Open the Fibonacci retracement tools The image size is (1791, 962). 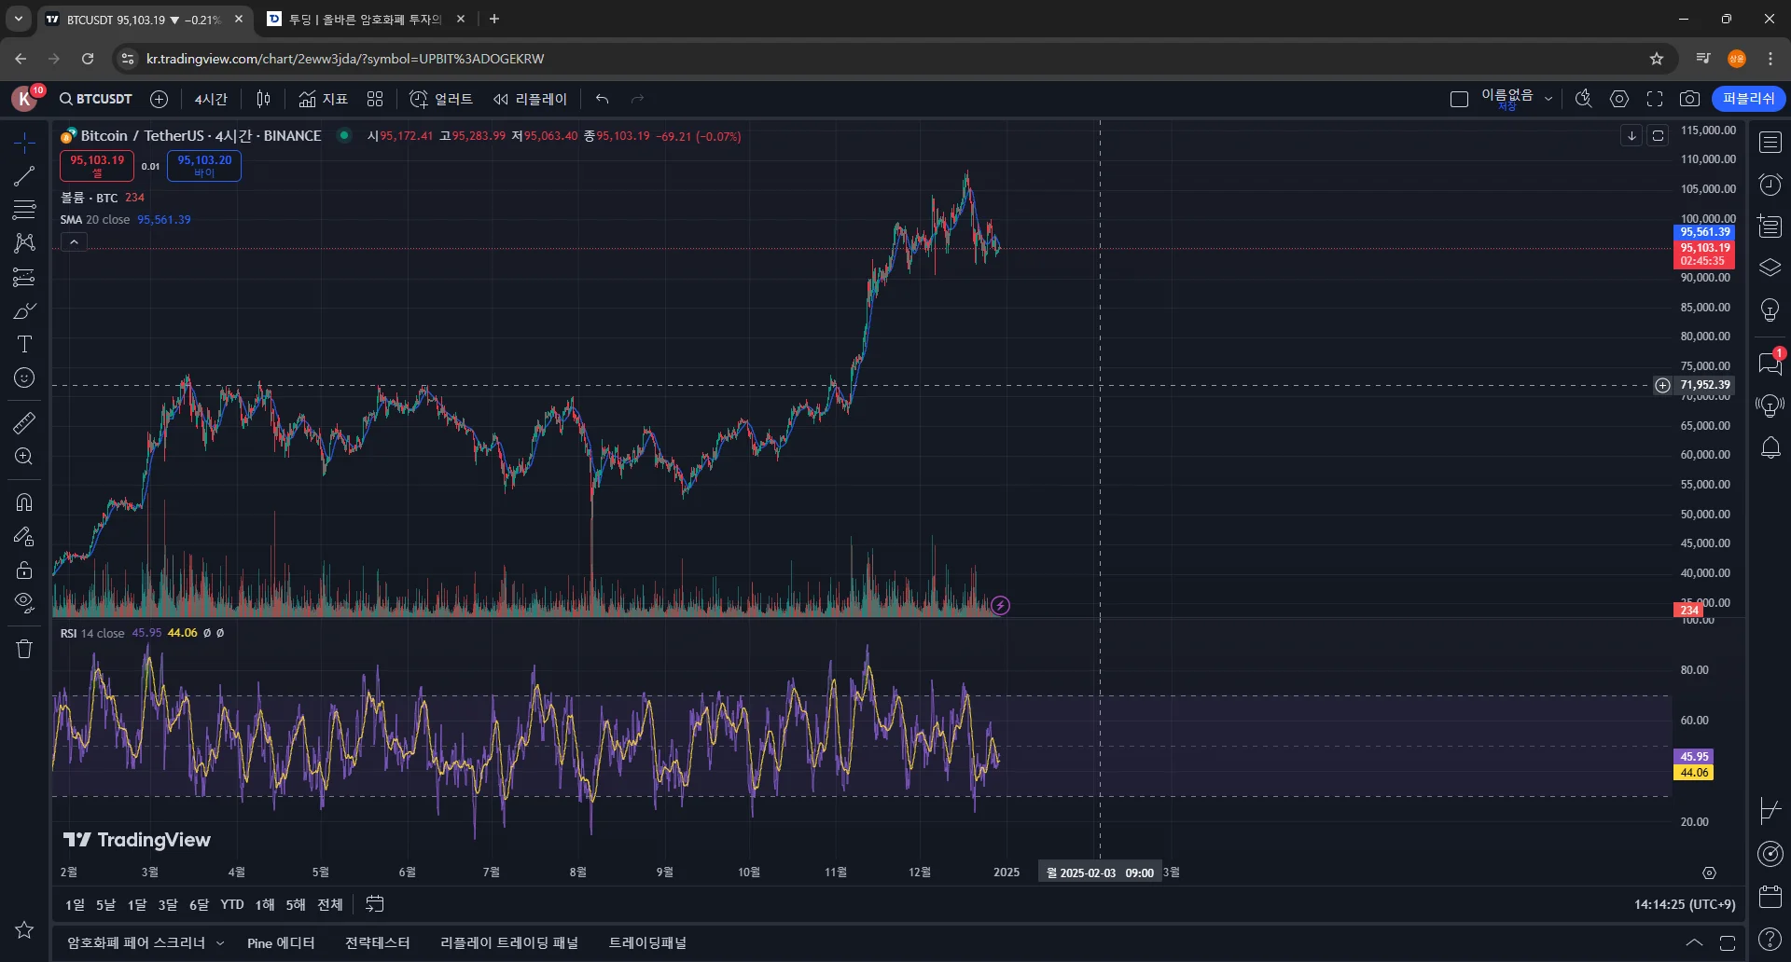[24, 209]
